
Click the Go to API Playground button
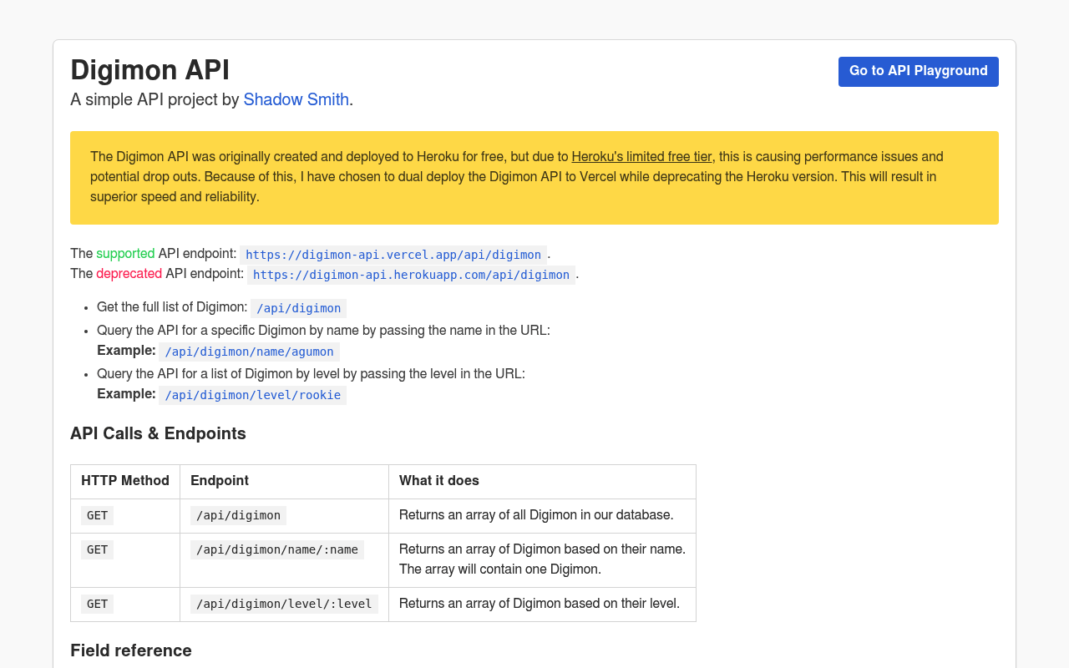point(918,72)
